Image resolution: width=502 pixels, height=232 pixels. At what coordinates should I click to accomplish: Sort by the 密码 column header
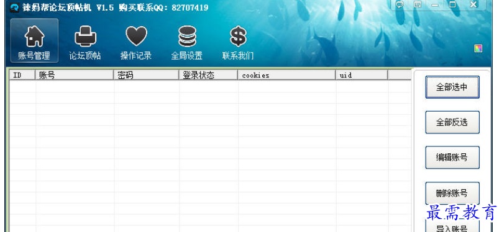point(146,75)
